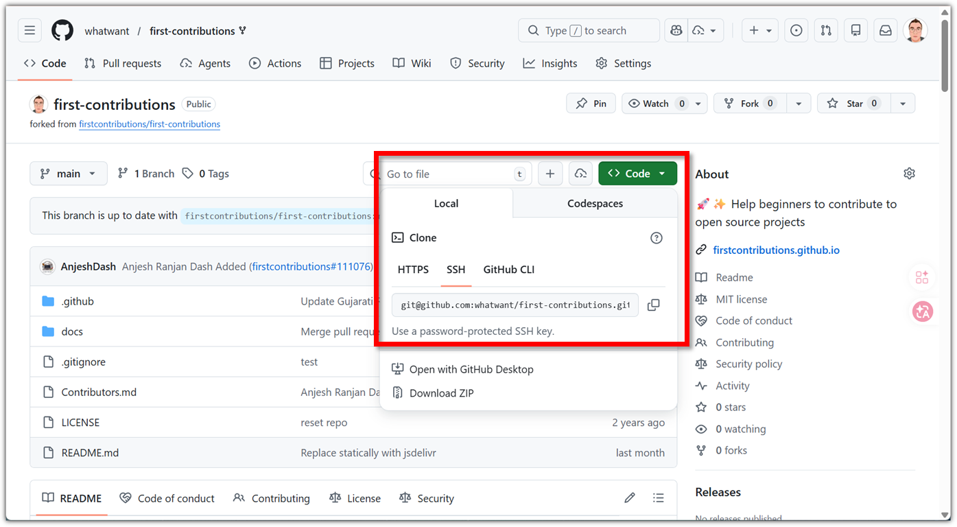Open firstcontributions/first-contributions upstream link

click(150, 124)
